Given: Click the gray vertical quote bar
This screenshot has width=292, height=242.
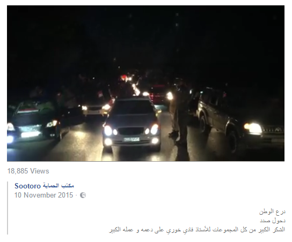Looking at the screenshot, I should point(8,208).
